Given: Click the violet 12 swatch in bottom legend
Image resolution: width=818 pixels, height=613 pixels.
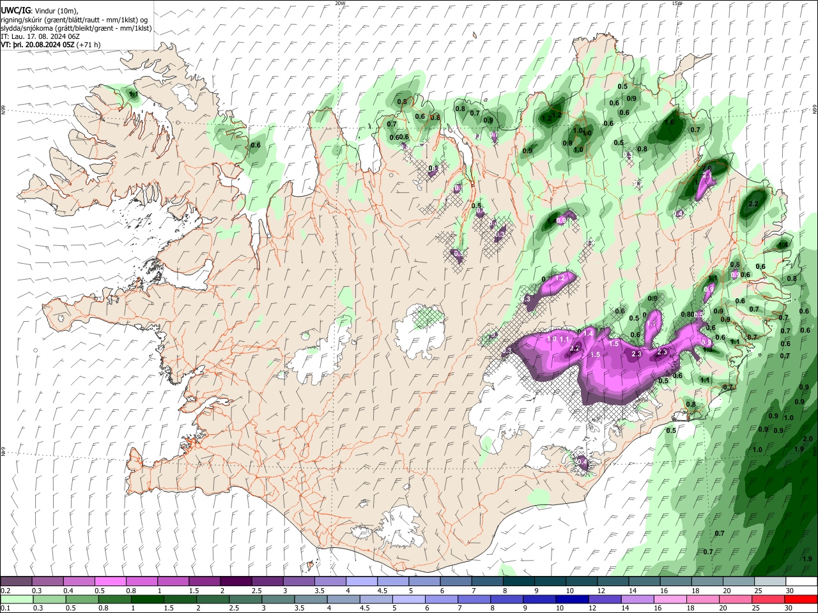Looking at the screenshot, I should [x=605, y=599].
